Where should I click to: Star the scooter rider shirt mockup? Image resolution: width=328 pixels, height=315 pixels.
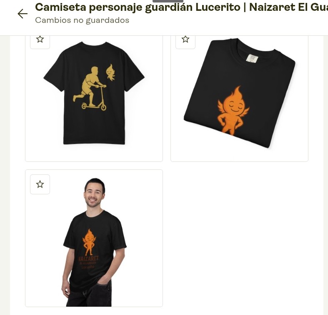click(40, 40)
